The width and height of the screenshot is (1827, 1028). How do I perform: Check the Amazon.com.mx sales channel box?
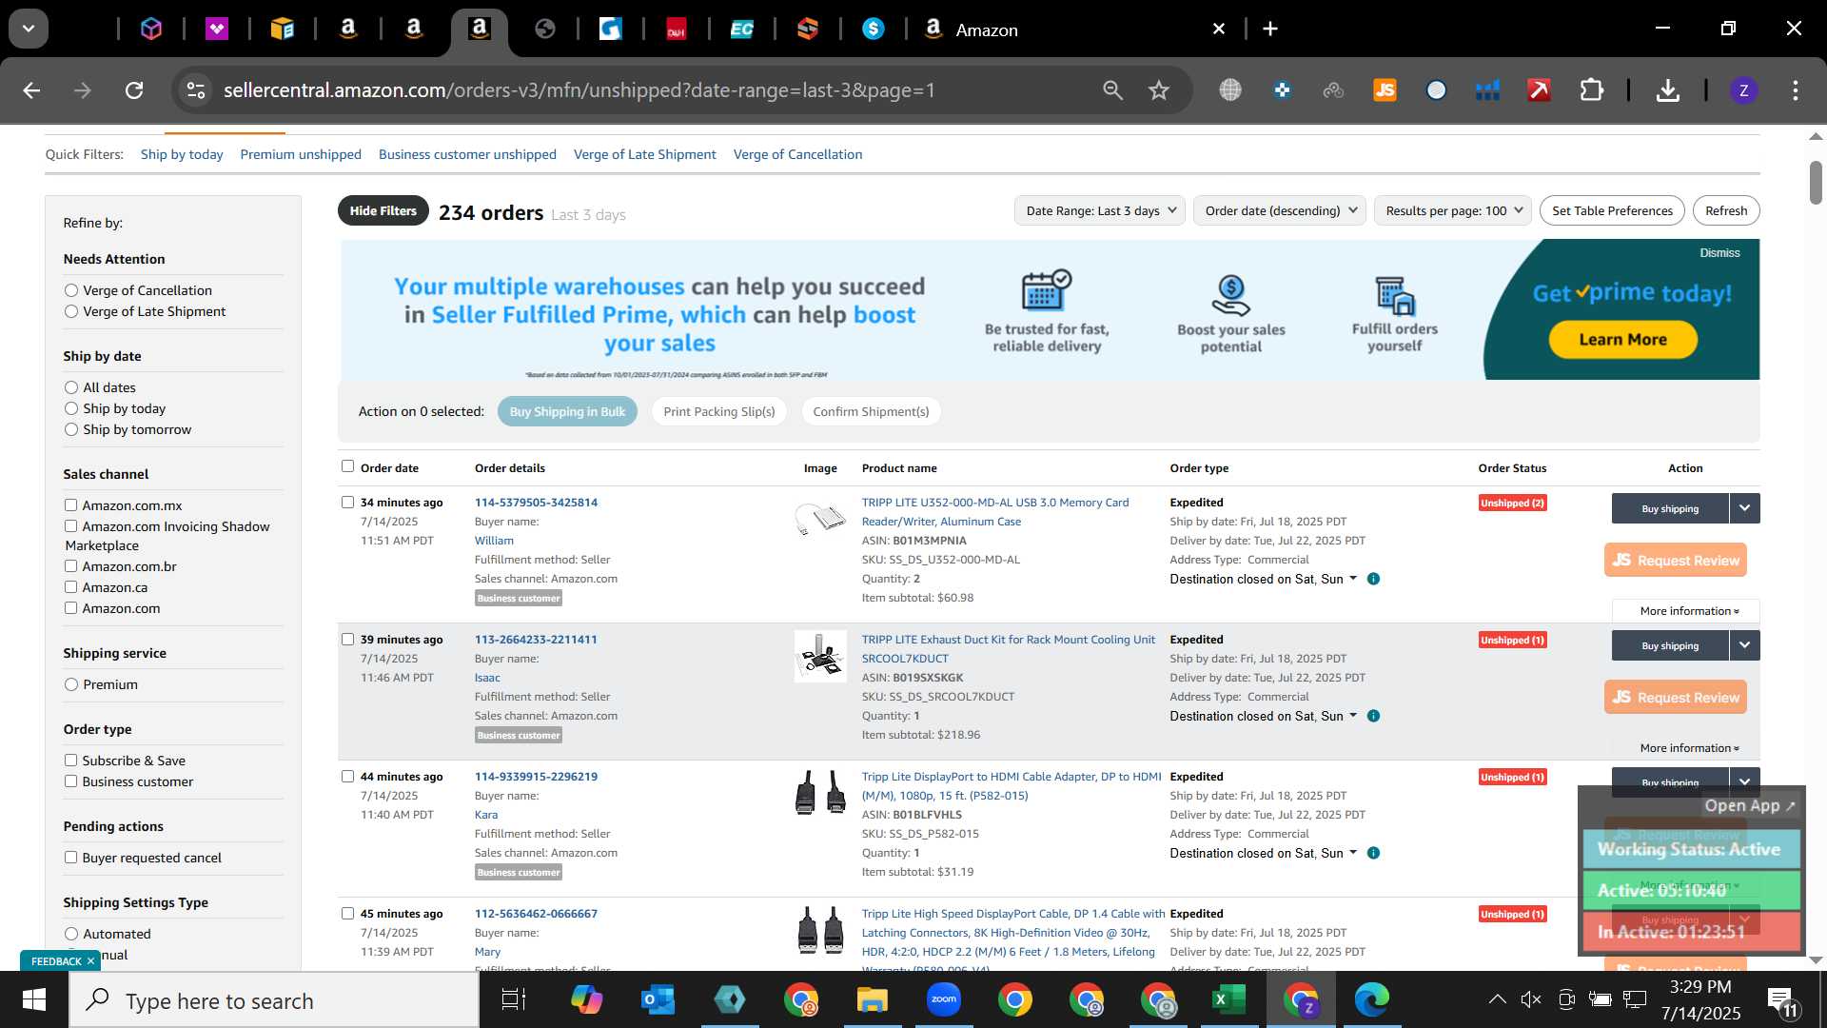coord(70,505)
